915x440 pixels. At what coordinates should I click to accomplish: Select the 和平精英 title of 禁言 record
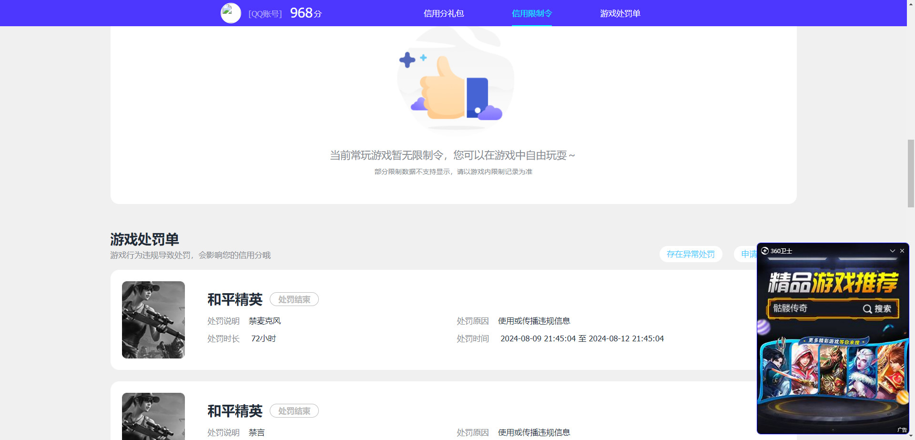[235, 411]
